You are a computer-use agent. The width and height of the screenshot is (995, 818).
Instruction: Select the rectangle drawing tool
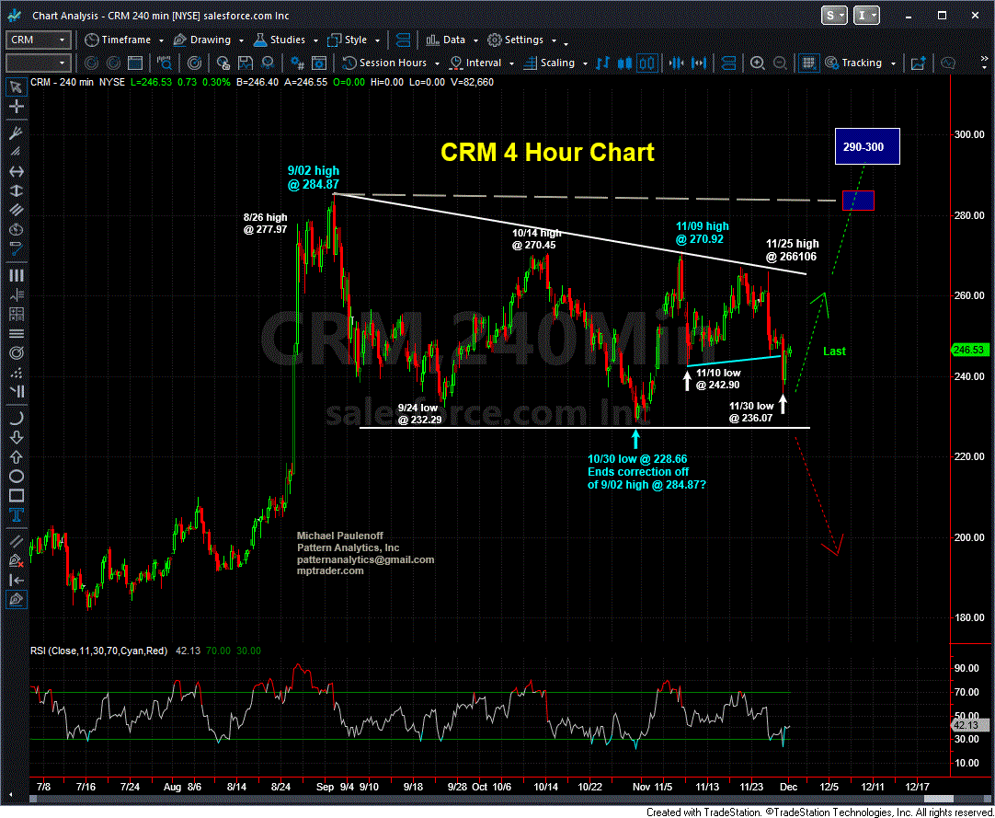click(17, 495)
